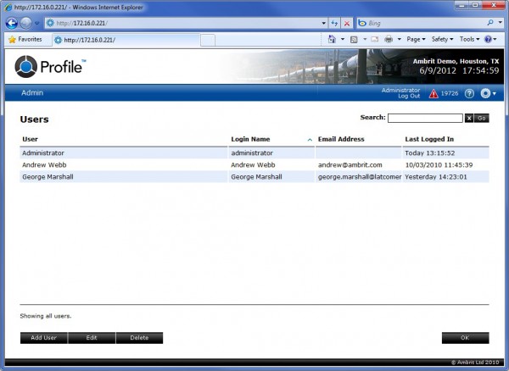Image resolution: width=509 pixels, height=371 pixels.
Task: Click the Go search button
Action: point(481,119)
